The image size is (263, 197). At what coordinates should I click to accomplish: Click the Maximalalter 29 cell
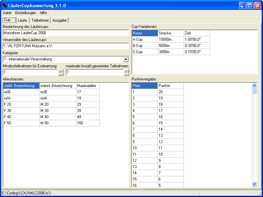pyautogui.click(x=88, y=104)
